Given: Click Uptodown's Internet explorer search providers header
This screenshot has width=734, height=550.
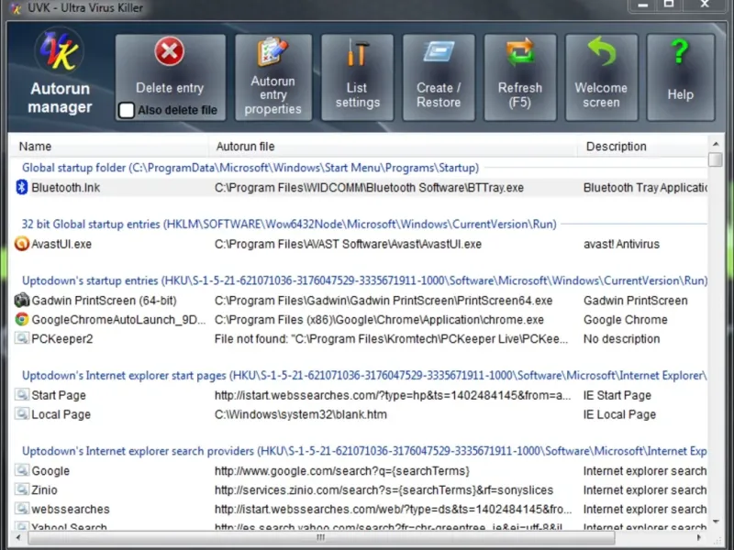Looking at the screenshot, I should tap(364, 451).
